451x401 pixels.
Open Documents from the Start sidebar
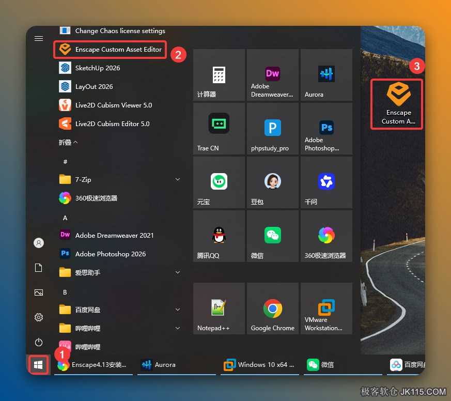tap(39, 268)
